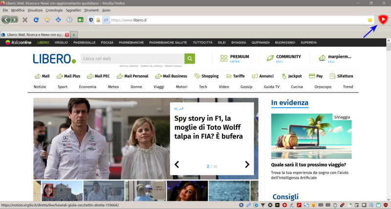This screenshot has width=391, height=209.
Task: Open tracking protection shield in address bar
Action: [91, 20]
